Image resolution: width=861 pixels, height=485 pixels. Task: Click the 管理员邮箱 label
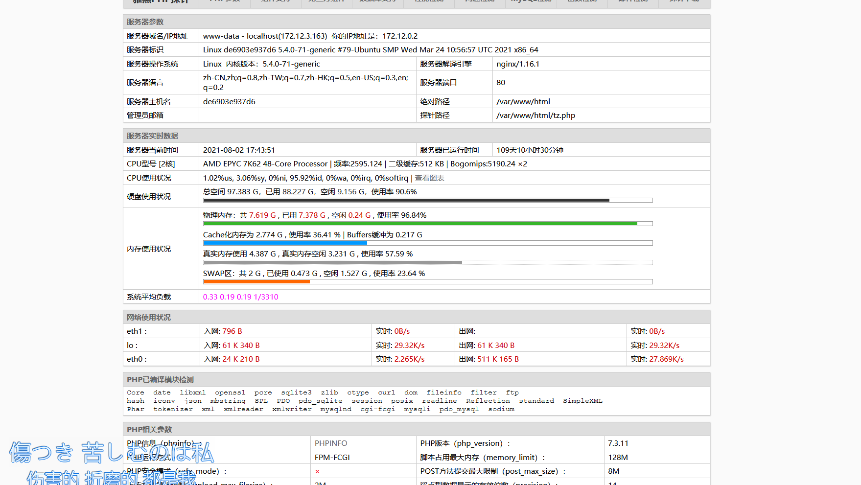point(145,115)
